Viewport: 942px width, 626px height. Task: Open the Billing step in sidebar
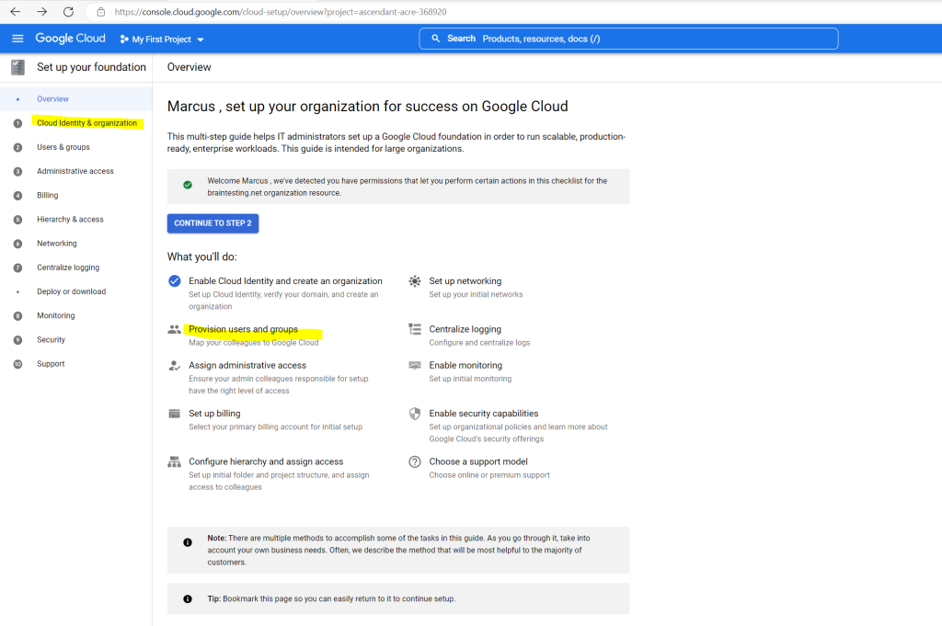click(x=48, y=195)
